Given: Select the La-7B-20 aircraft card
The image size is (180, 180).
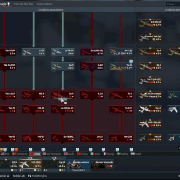Looking at the screenshot, I should 63,52.
